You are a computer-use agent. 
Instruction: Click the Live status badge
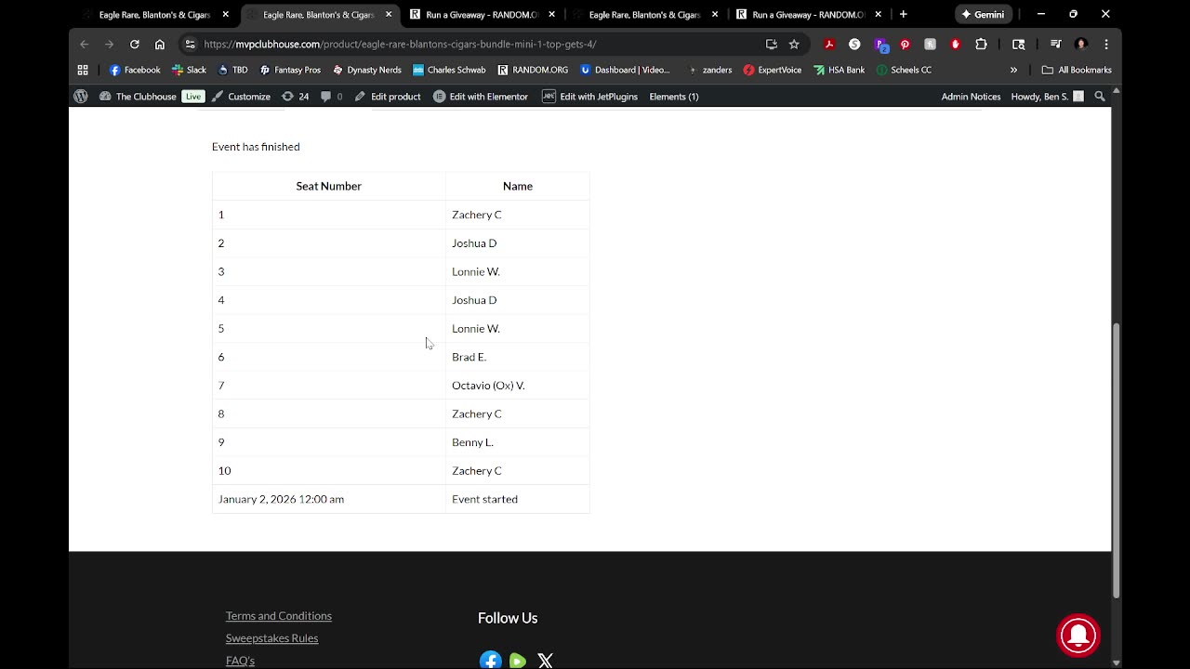tap(193, 97)
